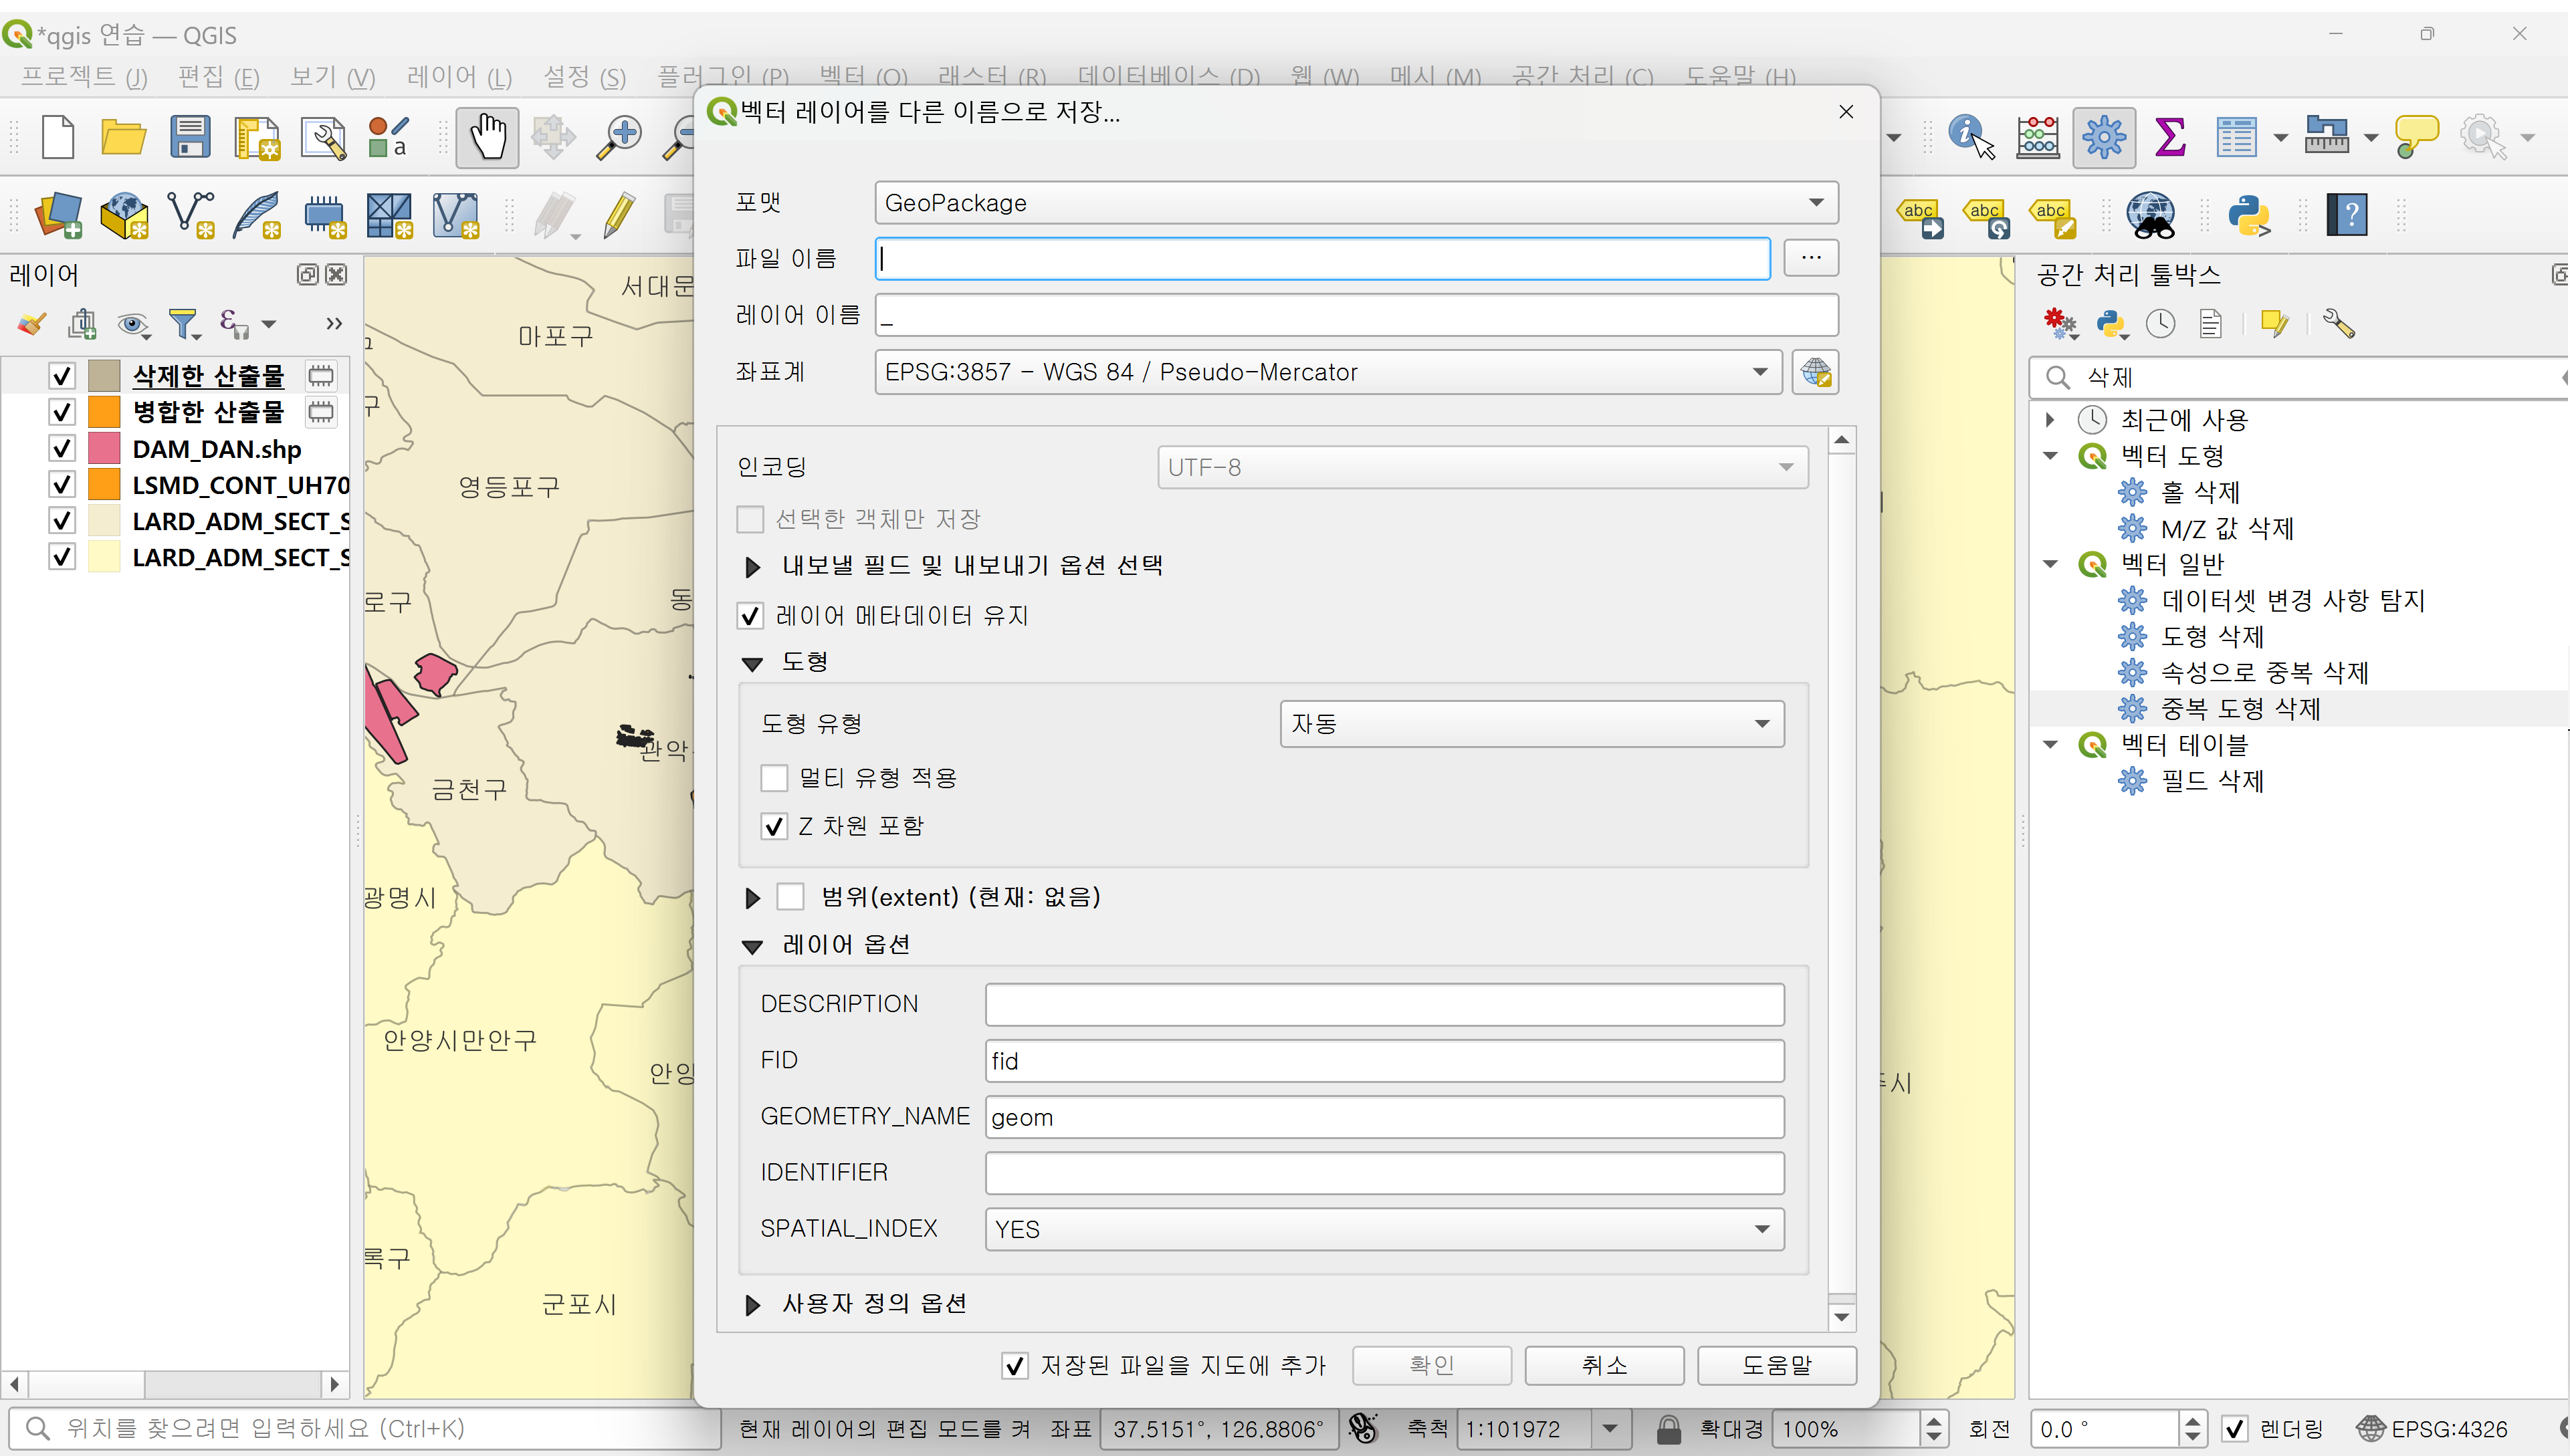Click the 취소 button

pos(1604,1365)
